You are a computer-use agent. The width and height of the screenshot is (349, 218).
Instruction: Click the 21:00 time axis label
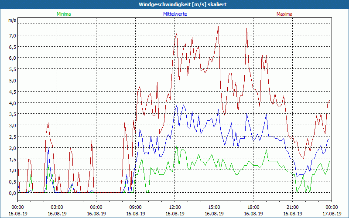(x=292, y=208)
